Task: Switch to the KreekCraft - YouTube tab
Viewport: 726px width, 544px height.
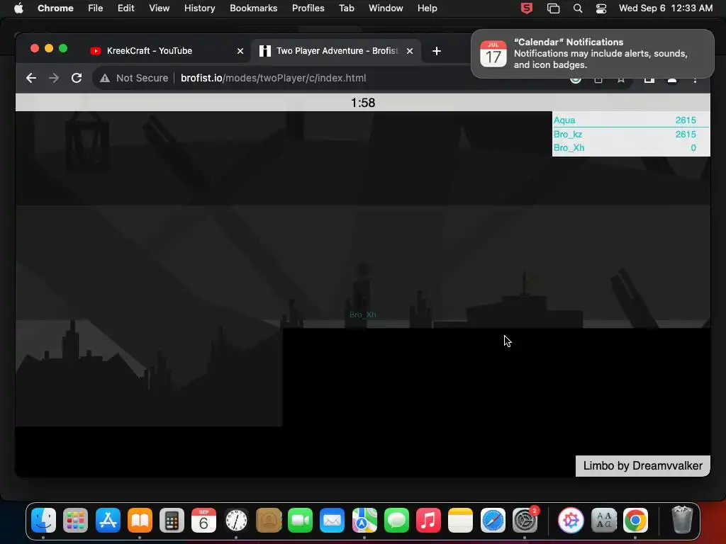Action: 167,51
